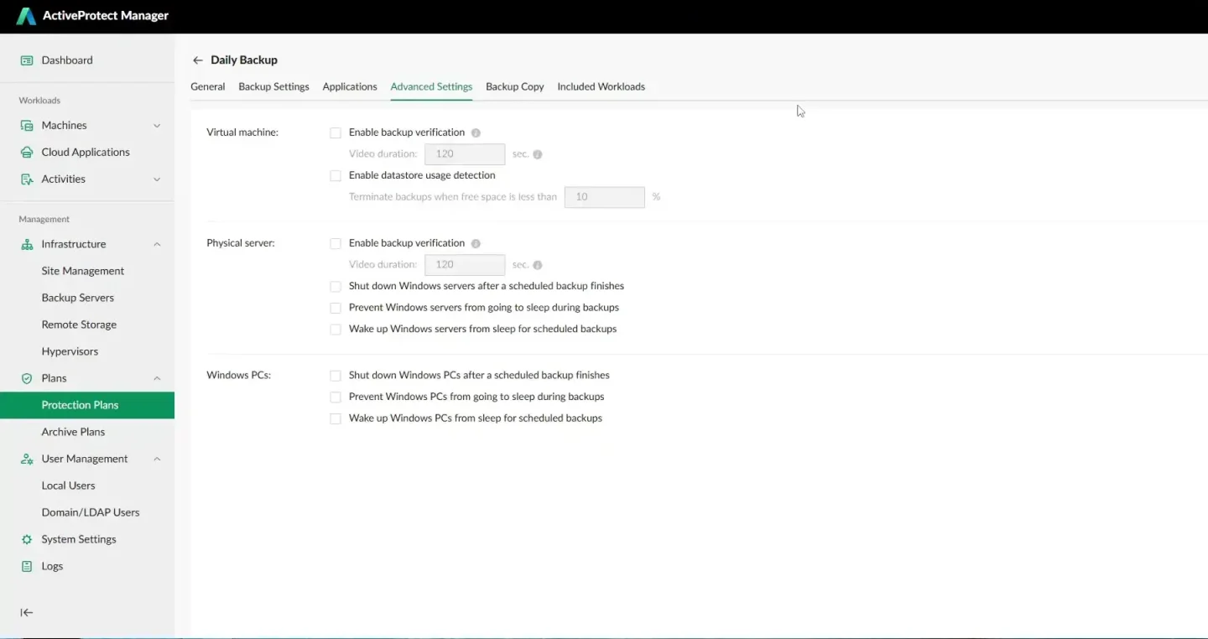Click info icon beside Physical server video duration

tap(538, 265)
